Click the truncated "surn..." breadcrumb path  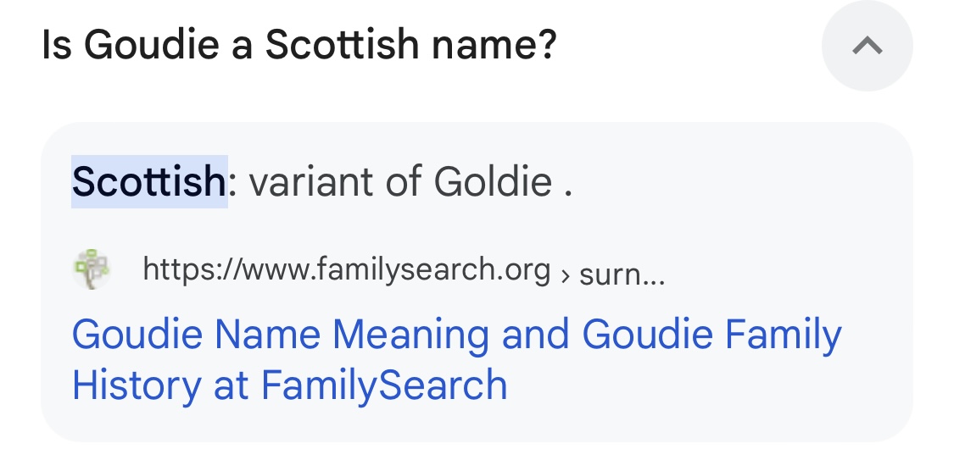pos(622,274)
